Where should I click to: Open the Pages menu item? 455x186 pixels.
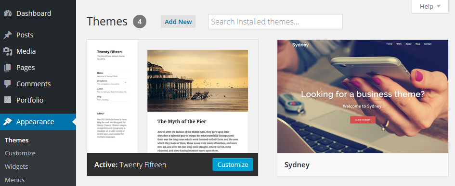[x=38, y=68]
